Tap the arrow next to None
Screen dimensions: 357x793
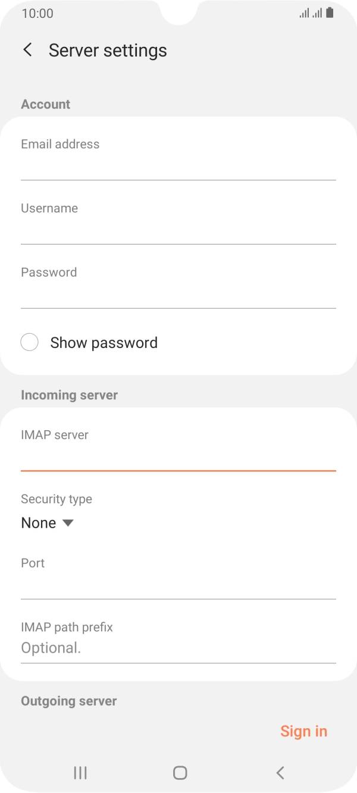click(x=67, y=522)
